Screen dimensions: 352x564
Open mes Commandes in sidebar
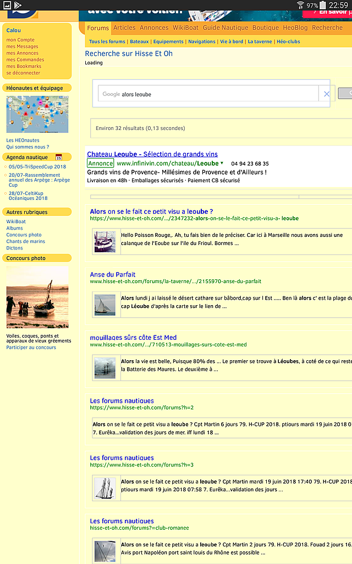pyautogui.click(x=25, y=59)
